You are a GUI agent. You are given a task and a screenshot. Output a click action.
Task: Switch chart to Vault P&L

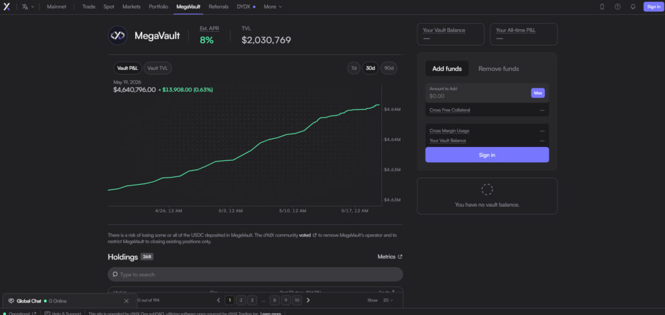tap(128, 68)
